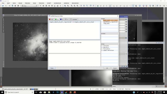Select eagle_nebul…_oiii_stack in Images list
Screen dimensions: 167x94
coord(110,20)
